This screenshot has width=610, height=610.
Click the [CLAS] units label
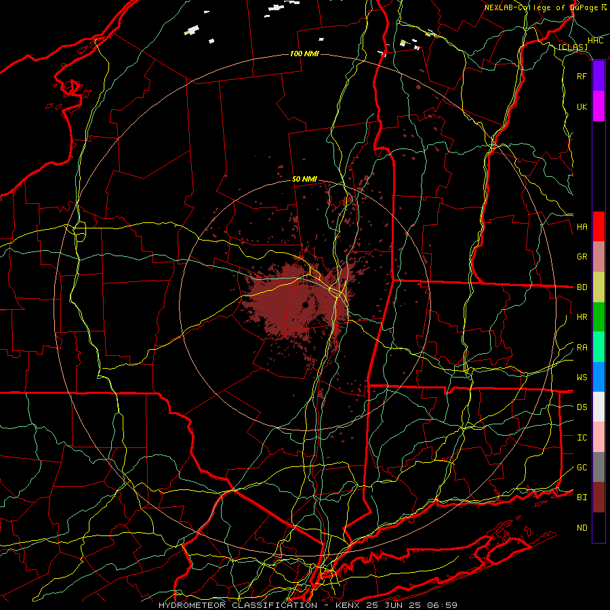click(573, 47)
